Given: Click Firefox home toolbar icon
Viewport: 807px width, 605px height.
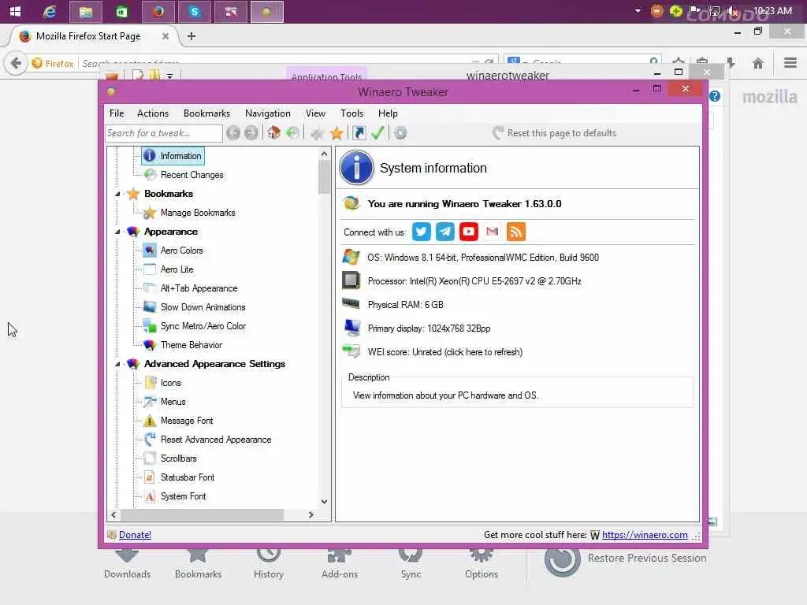Looking at the screenshot, I should (x=757, y=63).
